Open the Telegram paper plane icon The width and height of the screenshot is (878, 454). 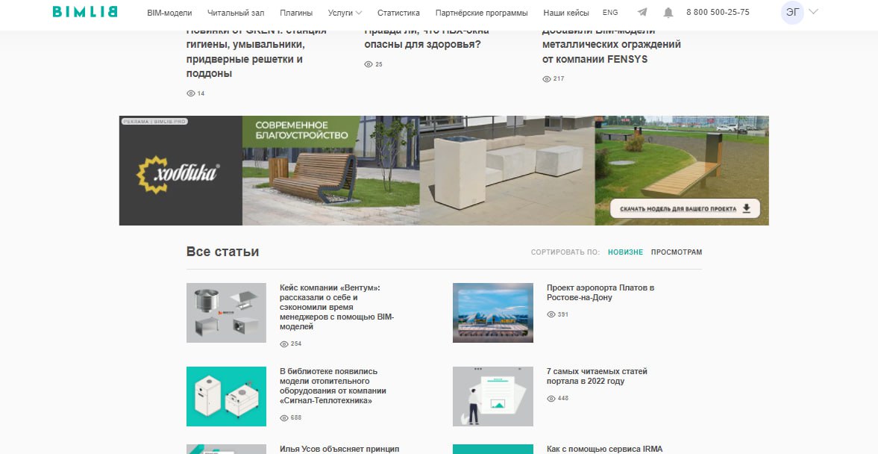coord(642,13)
